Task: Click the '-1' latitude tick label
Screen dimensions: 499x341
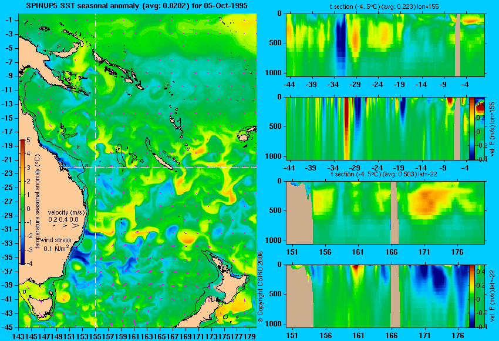Action: [x=9, y=20]
